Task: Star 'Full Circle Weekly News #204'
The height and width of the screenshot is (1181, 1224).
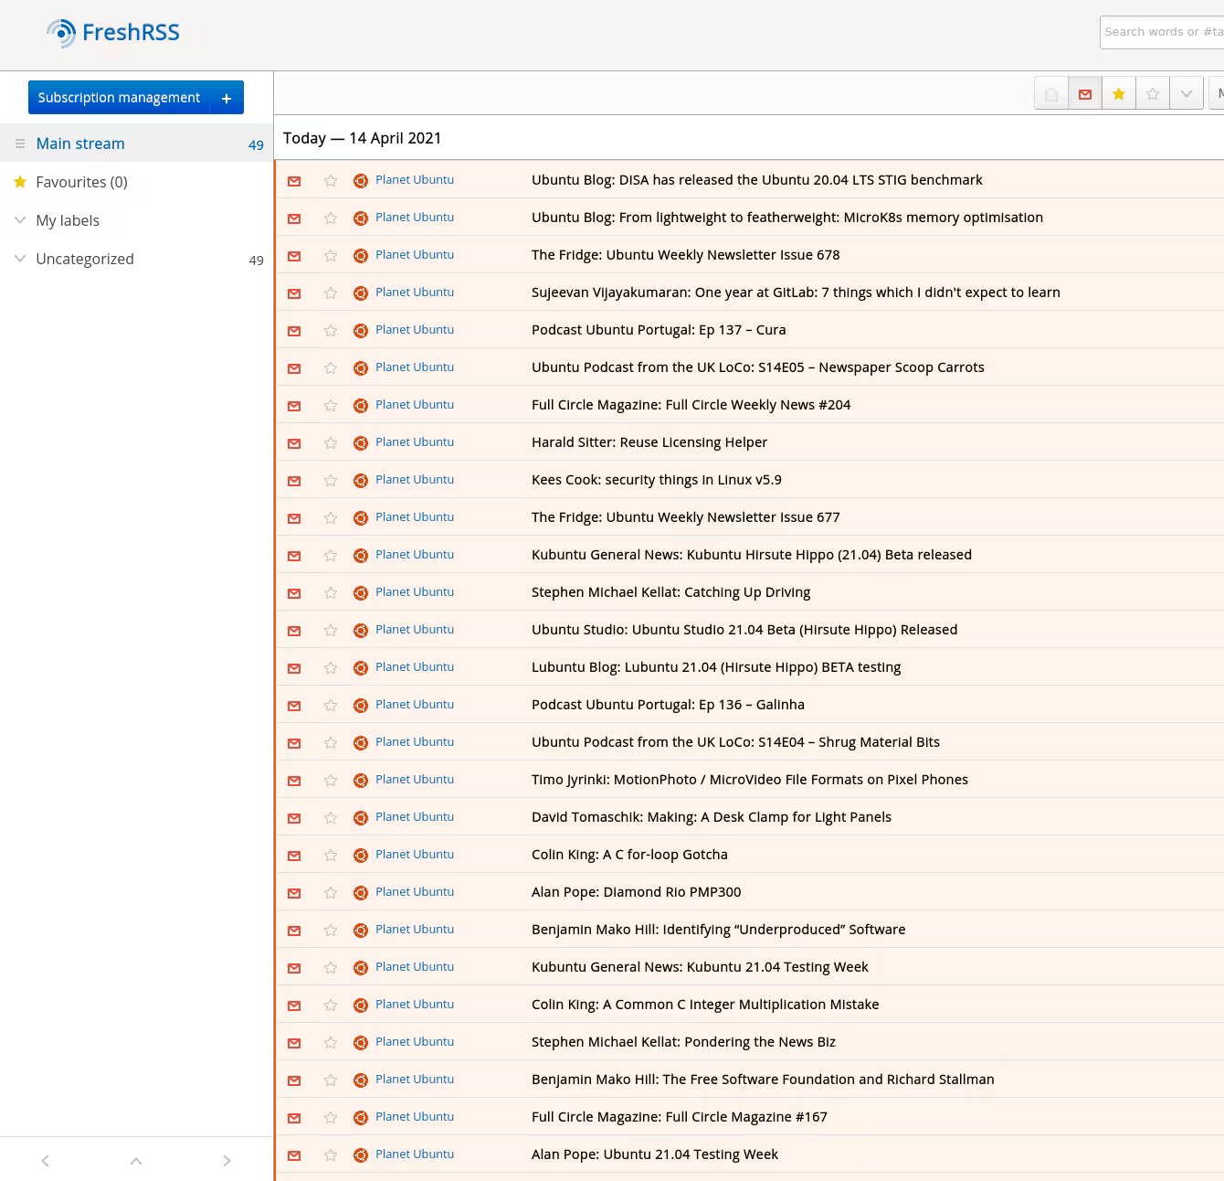Action: tap(331, 406)
